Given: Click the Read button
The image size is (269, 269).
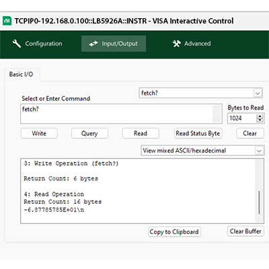Looking at the screenshot, I should (141, 133).
